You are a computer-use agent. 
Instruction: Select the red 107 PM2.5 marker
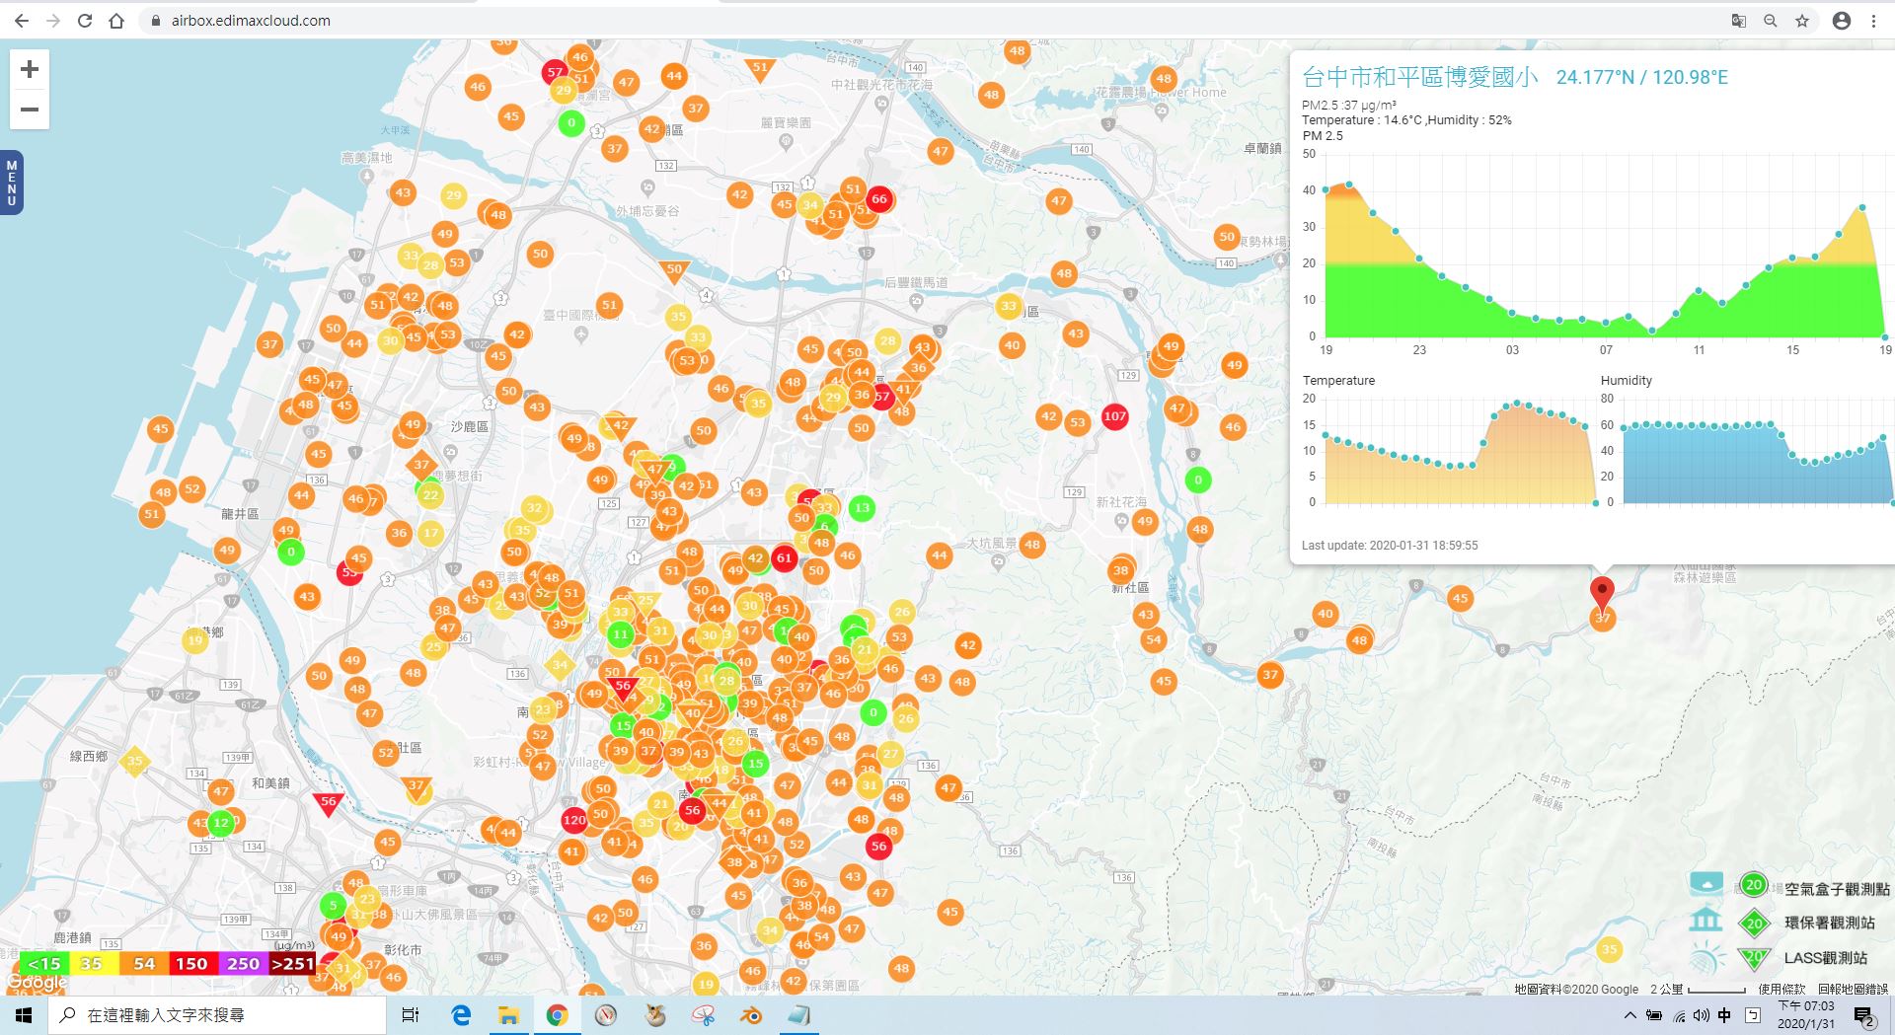pos(1115,416)
